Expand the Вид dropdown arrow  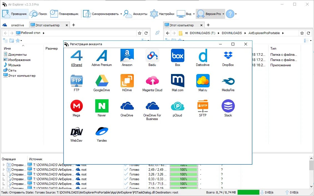point(194,14)
